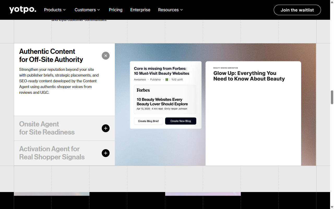Expand Activation Agent plus icon
The width and height of the screenshot is (334, 209).
point(106,153)
